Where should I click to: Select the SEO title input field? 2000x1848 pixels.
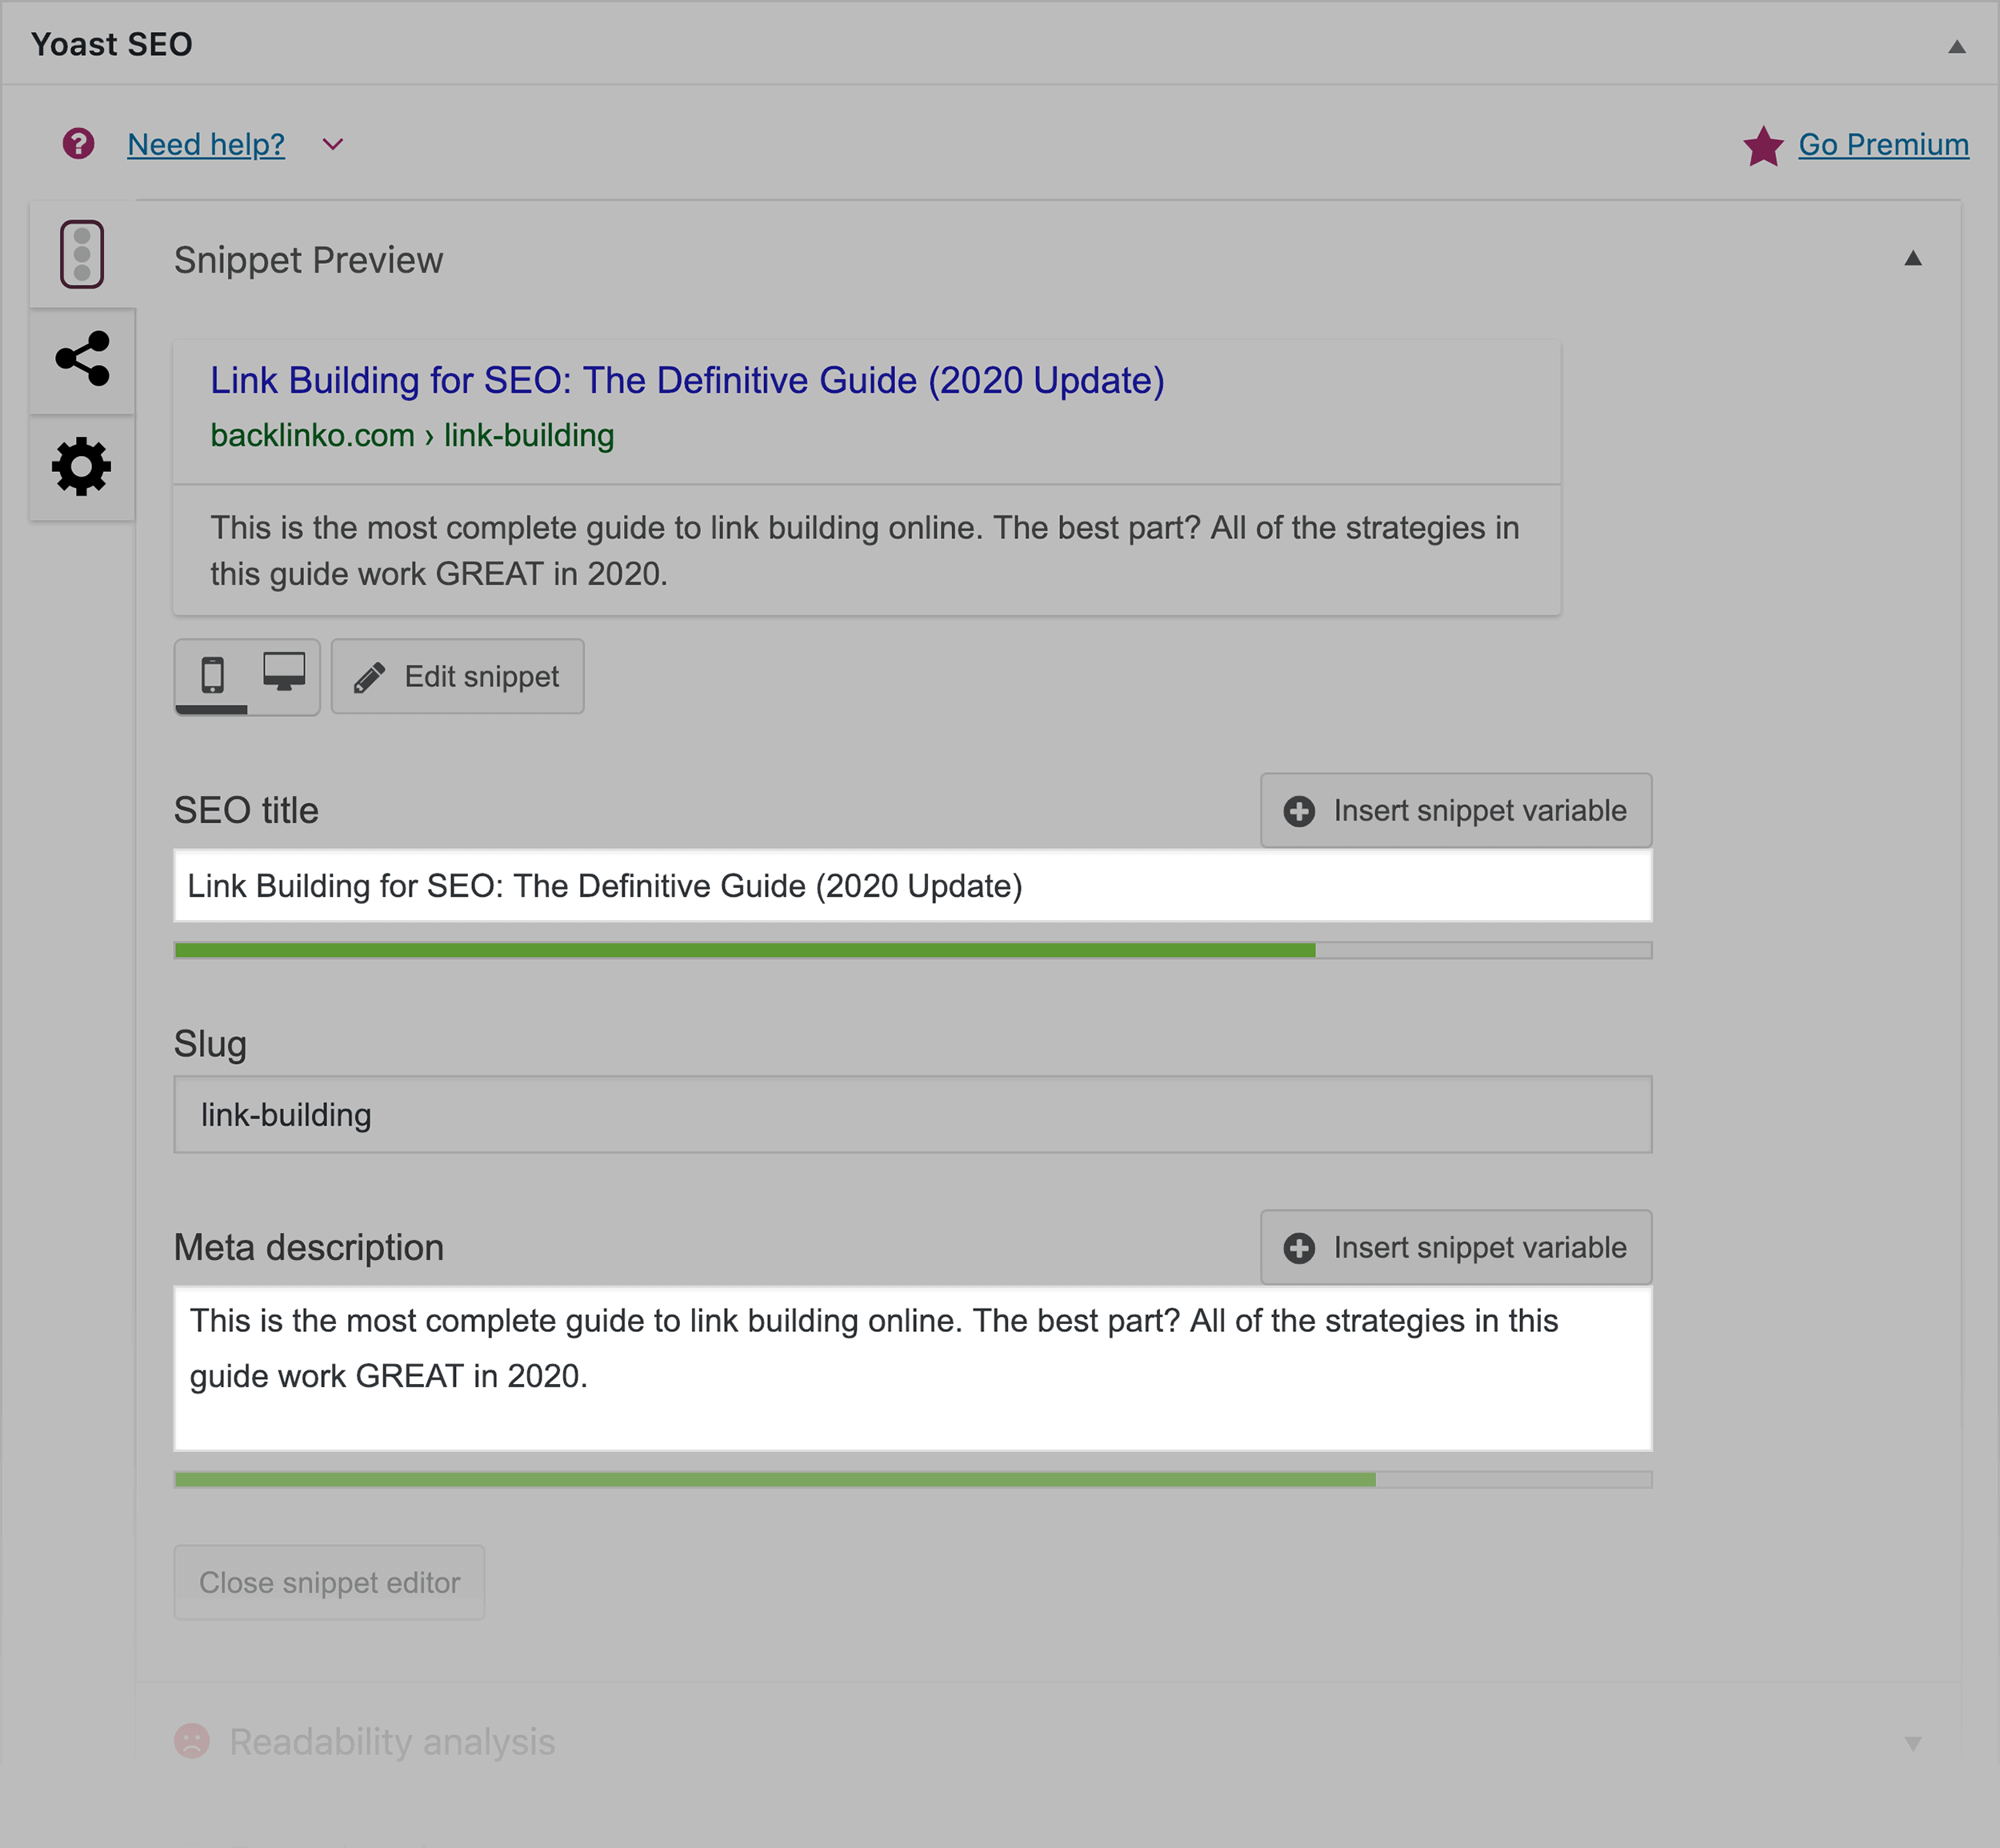[x=911, y=886]
